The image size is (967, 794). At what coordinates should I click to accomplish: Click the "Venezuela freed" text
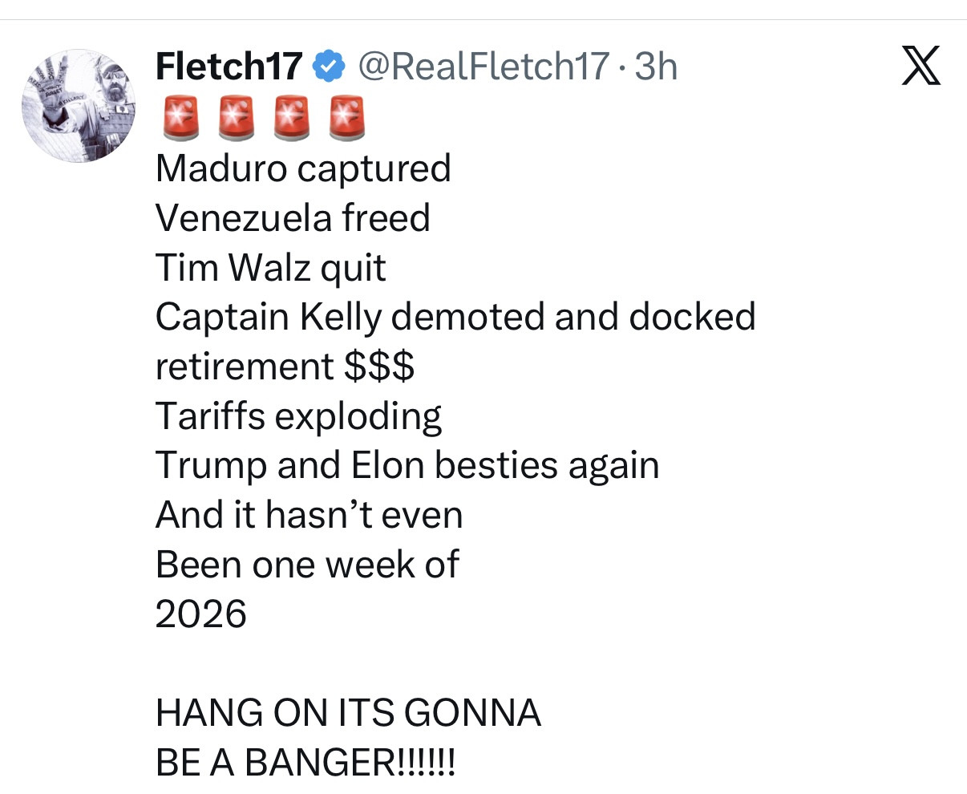tap(293, 218)
